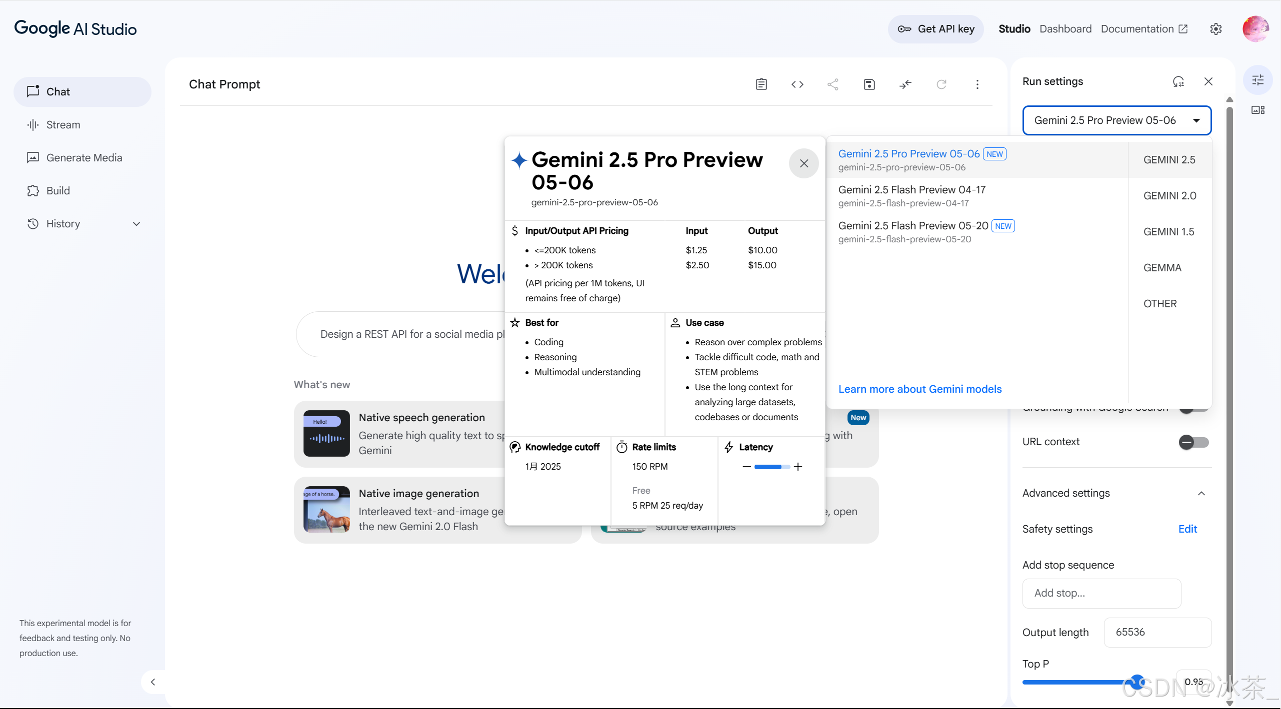This screenshot has width=1281, height=709.
Task: Open the three-dot more options menu
Action: click(977, 84)
